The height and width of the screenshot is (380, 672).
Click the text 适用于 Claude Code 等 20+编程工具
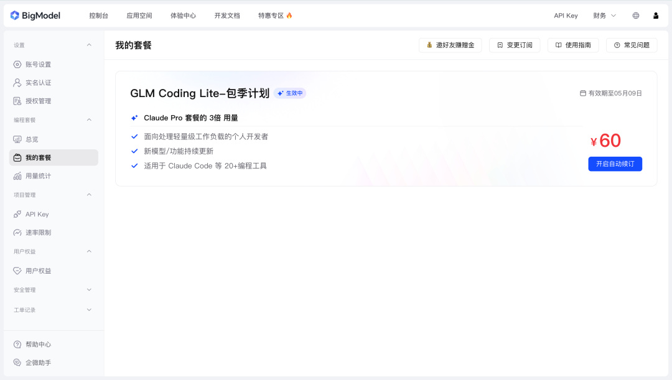click(205, 166)
